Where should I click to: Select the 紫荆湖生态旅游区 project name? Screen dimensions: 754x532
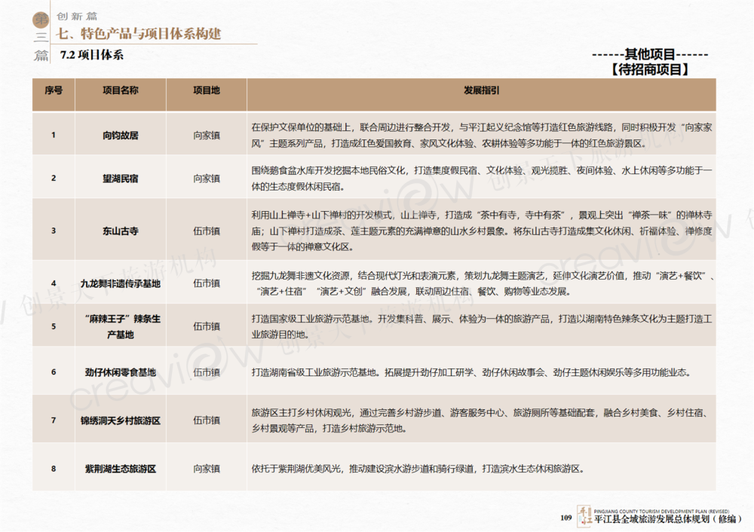click(x=121, y=469)
